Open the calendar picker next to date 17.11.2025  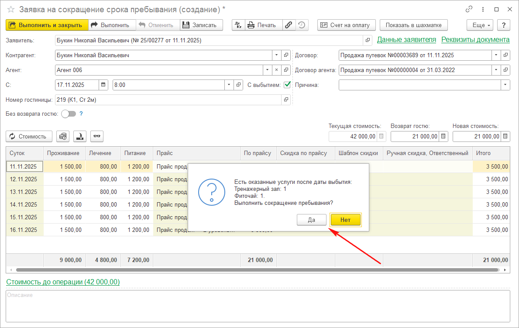[x=103, y=85]
